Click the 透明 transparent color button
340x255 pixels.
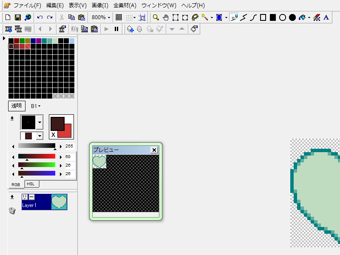pyautogui.click(x=17, y=106)
